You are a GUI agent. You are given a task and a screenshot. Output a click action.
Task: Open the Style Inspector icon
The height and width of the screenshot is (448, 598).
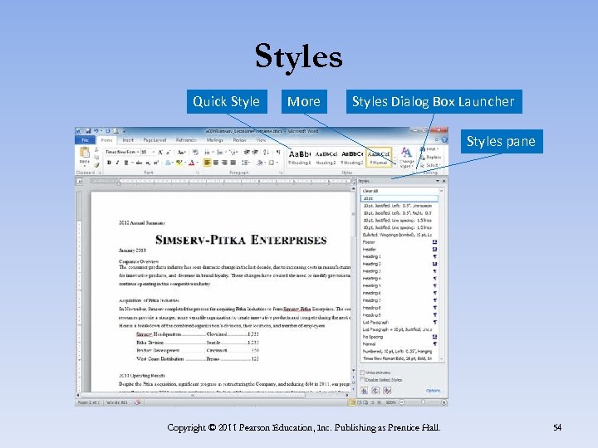tap(375, 391)
